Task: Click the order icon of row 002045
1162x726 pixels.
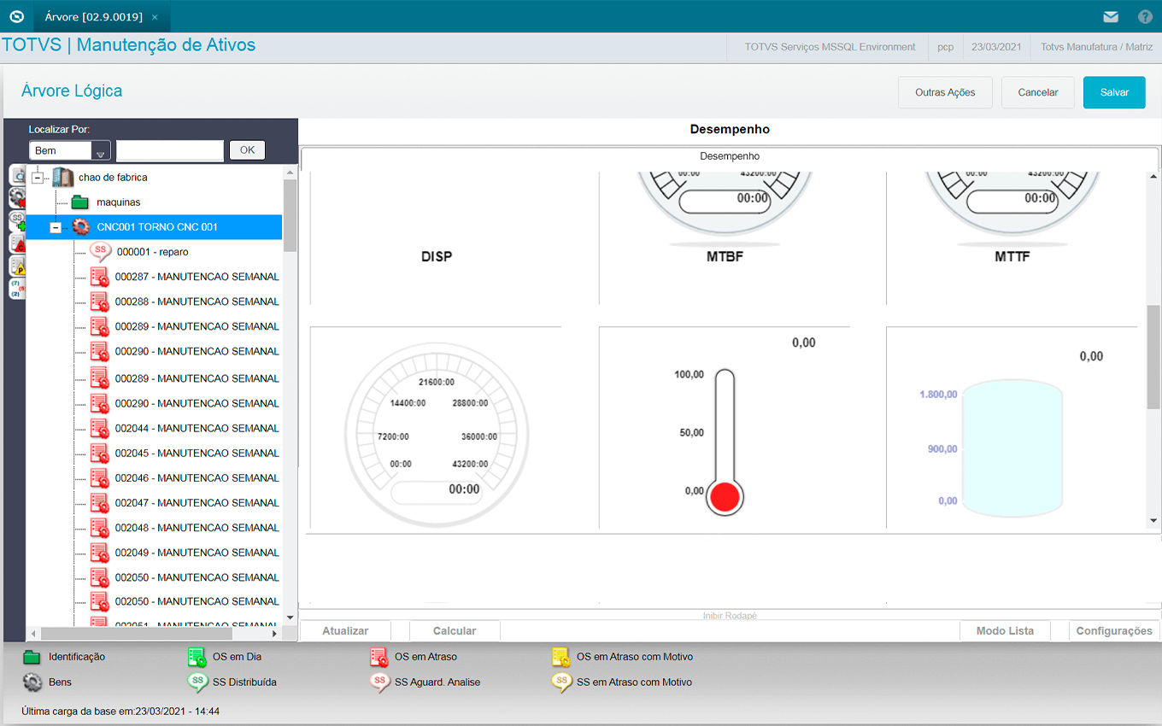Action: [x=100, y=453]
